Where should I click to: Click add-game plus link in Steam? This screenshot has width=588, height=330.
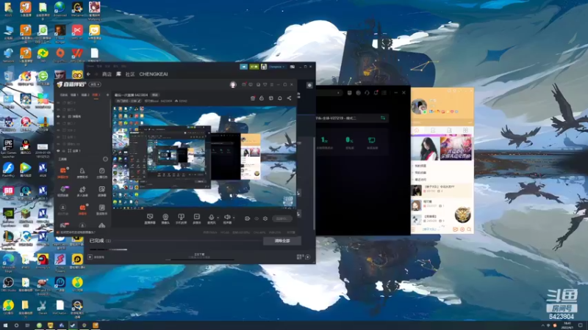coord(96,257)
